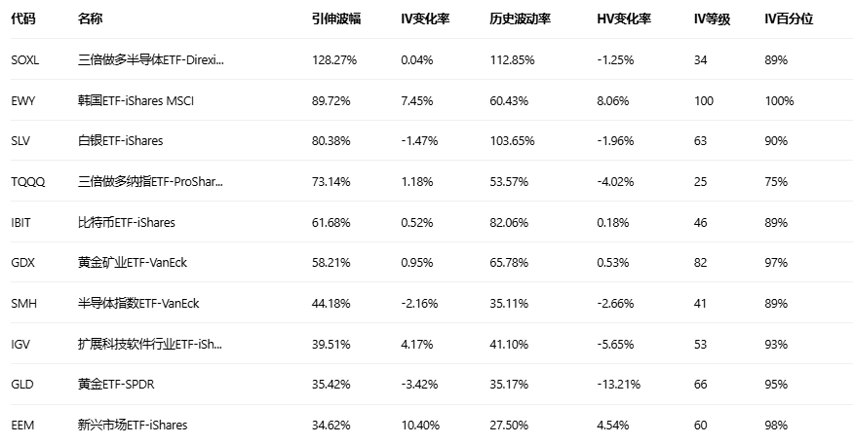The image size is (855, 445).
Task: Sort by 引伸波幅 column header
Action: click(335, 19)
